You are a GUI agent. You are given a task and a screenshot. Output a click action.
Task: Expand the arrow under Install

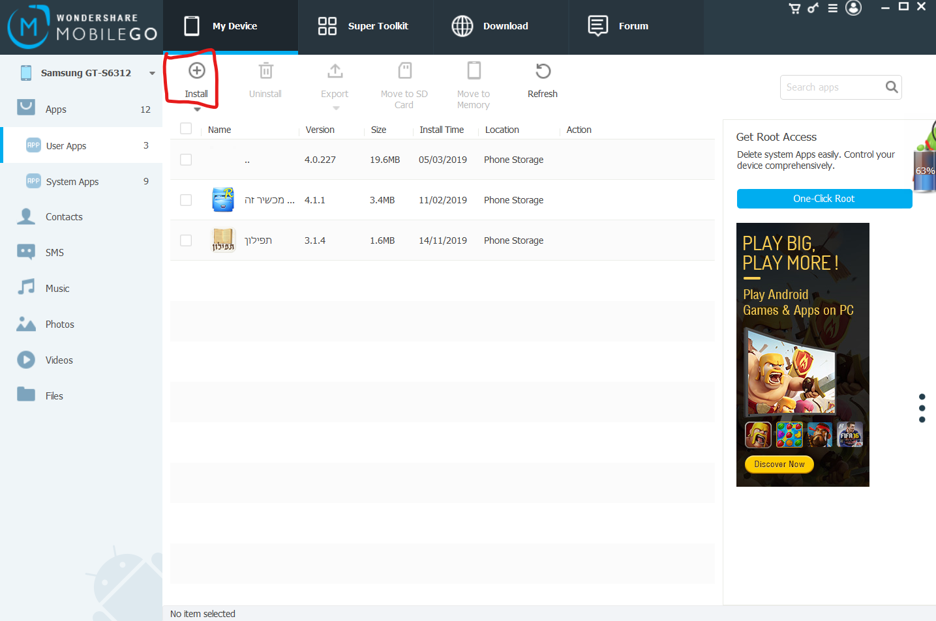click(x=197, y=109)
